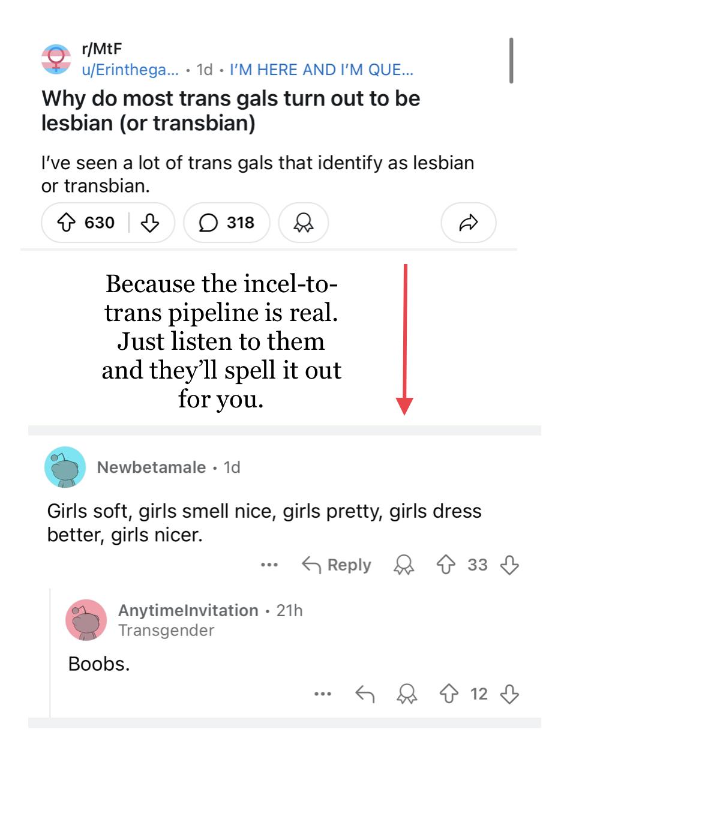
Task: Upvote the main post
Action: (66, 223)
